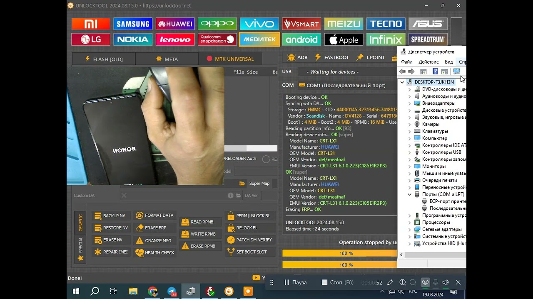
Task: Browse for a Custom DA file
Action: click(x=238, y=196)
